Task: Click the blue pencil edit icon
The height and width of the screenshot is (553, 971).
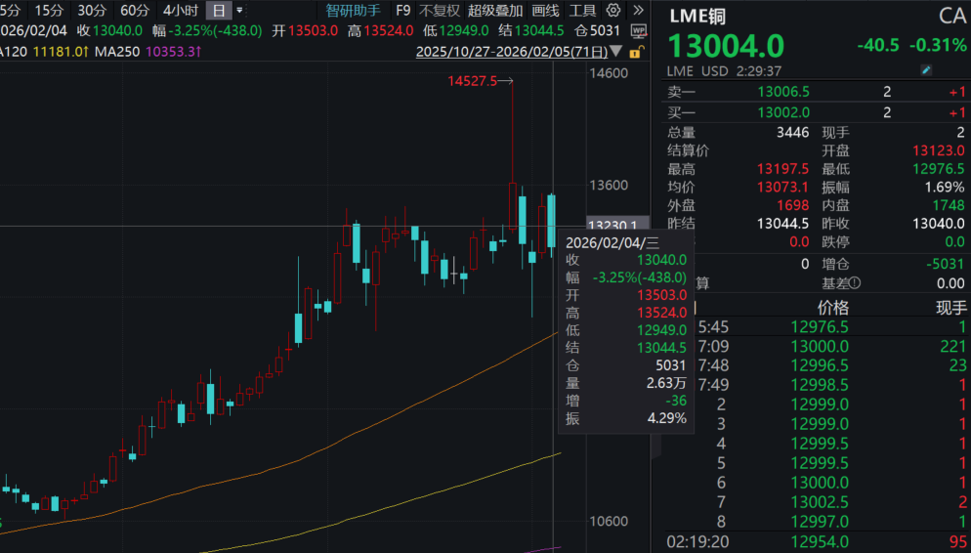Action: pos(927,70)
